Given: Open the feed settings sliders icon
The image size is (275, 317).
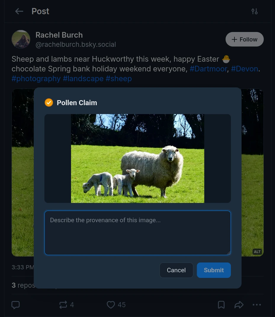Looking at the screenshot, I should click(x=255, y=11).
